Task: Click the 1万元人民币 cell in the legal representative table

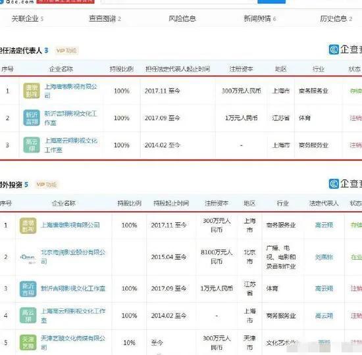Action: (242, 118)
